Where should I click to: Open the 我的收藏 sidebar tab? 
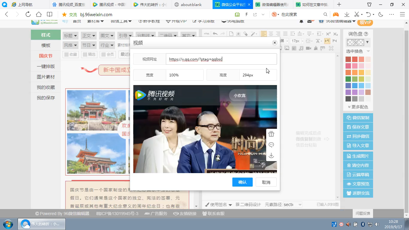point(46,87)
